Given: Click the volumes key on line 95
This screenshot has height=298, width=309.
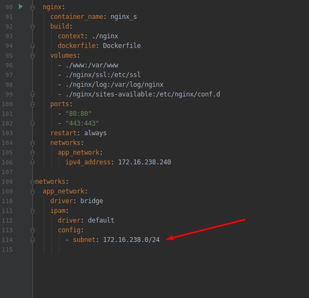Looking at the screenshot, I should [64, 56].
